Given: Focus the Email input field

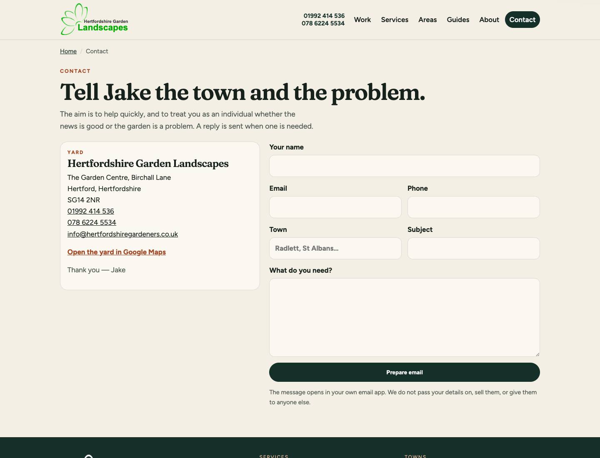Looking at the screenshot, I should coord(335,207).
